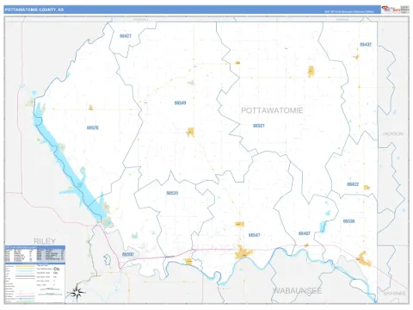Select ZIP code label 66427
Screen dimensions: 413x310
click(x=126, y=36)
